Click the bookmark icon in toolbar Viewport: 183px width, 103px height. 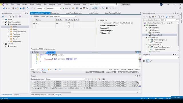pos(107,8)
